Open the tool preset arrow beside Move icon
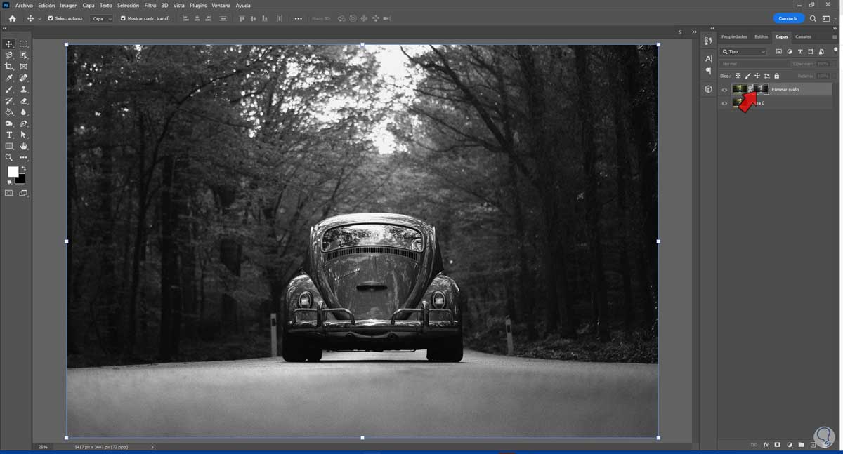Viewport: 843px width, 454px height. point(39,18)
